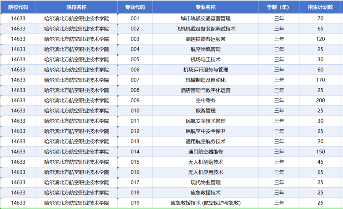The width and height of the screenshot is (343, 209).
Task: Select the 招生计划数 header cell
Action: click(320, 7)
